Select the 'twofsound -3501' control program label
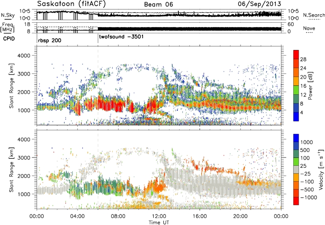Screen dimensions: 325x225 [121, 37]
